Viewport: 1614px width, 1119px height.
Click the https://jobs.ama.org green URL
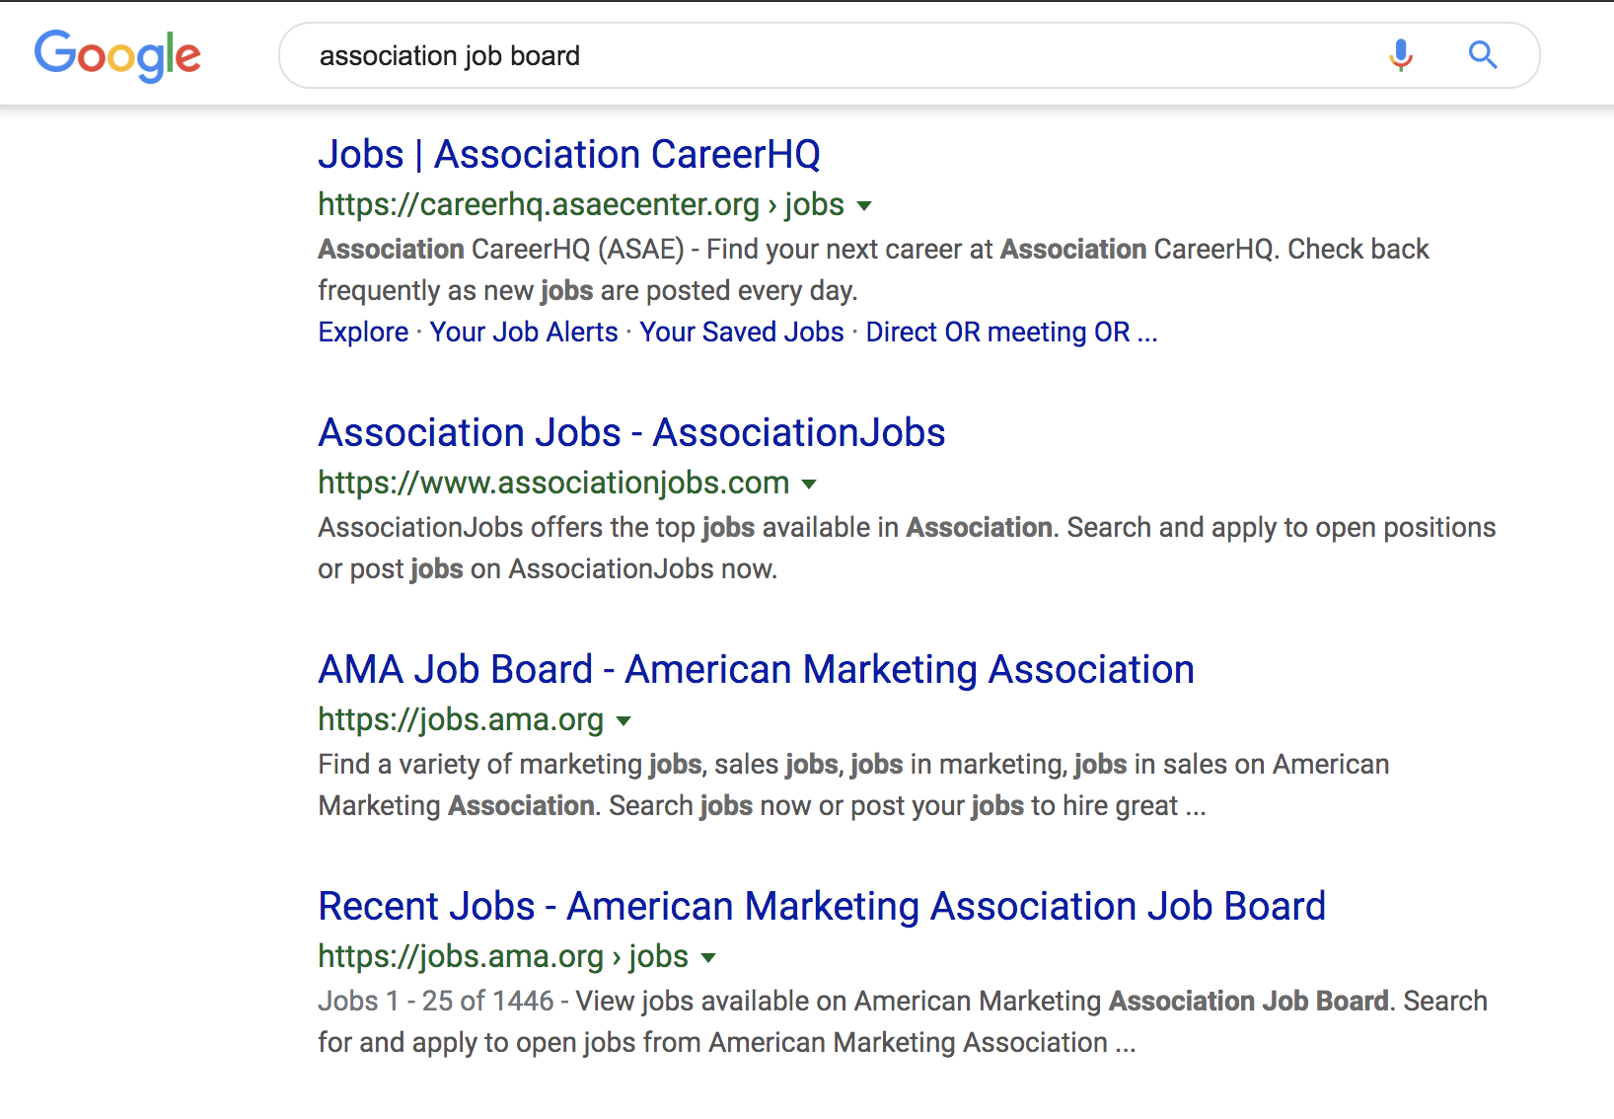(461, 719)
